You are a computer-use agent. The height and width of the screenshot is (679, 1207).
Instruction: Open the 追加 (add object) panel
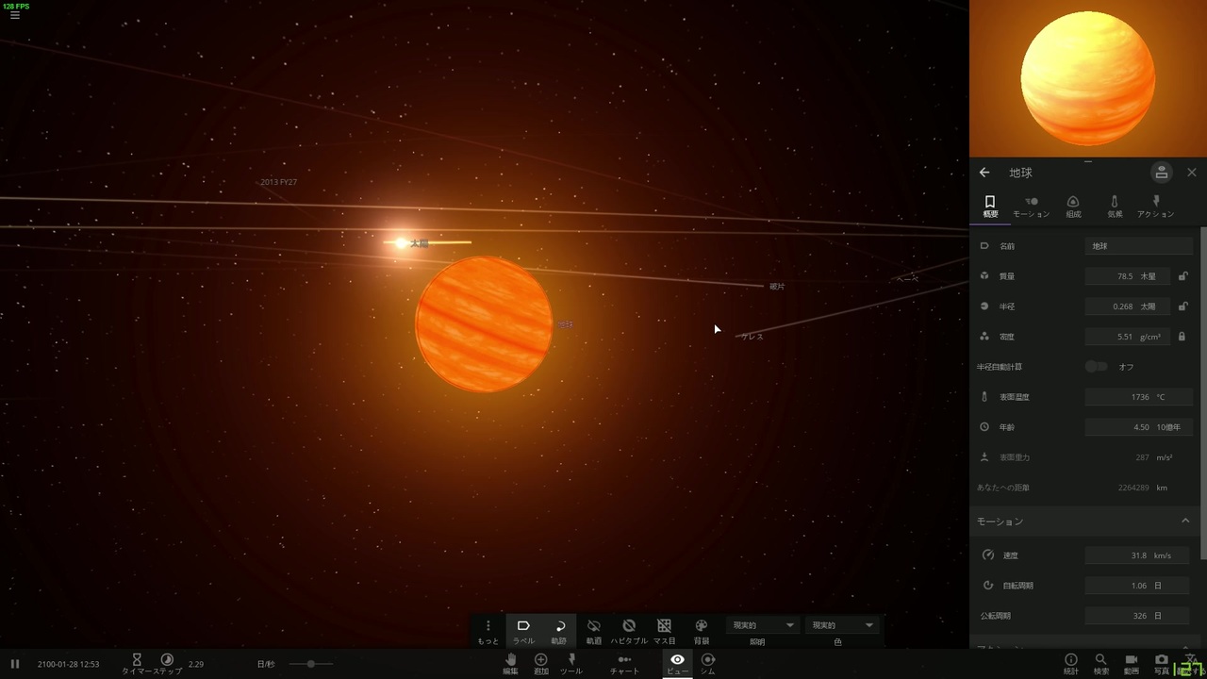click(x=540, y=665)
